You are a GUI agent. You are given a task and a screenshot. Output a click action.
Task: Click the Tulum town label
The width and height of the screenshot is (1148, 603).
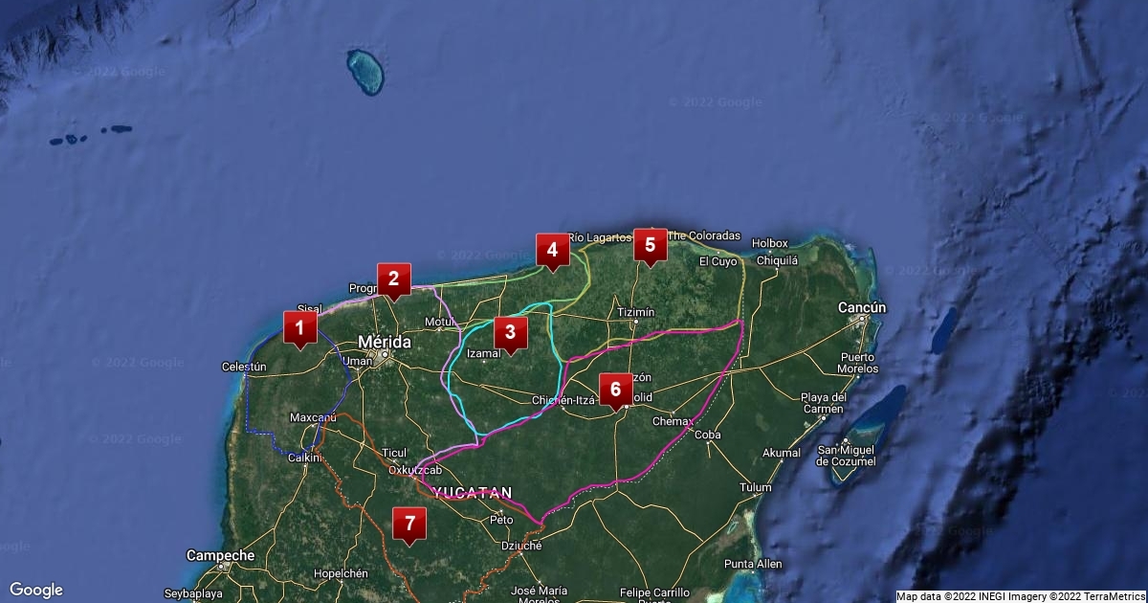pyautogui.click(x=755, y=487)
